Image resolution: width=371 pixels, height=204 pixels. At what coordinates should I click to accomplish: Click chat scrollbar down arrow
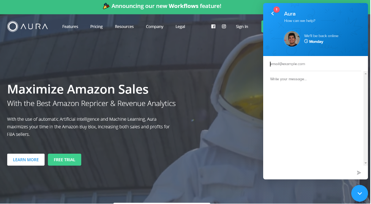click(365, 163)
